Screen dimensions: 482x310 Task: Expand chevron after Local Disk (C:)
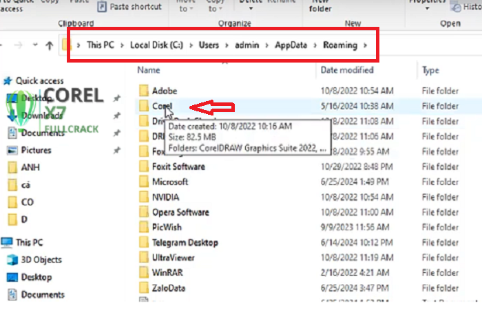coord(191,45)
